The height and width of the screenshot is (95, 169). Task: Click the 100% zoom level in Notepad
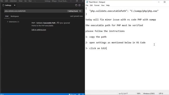138,93
